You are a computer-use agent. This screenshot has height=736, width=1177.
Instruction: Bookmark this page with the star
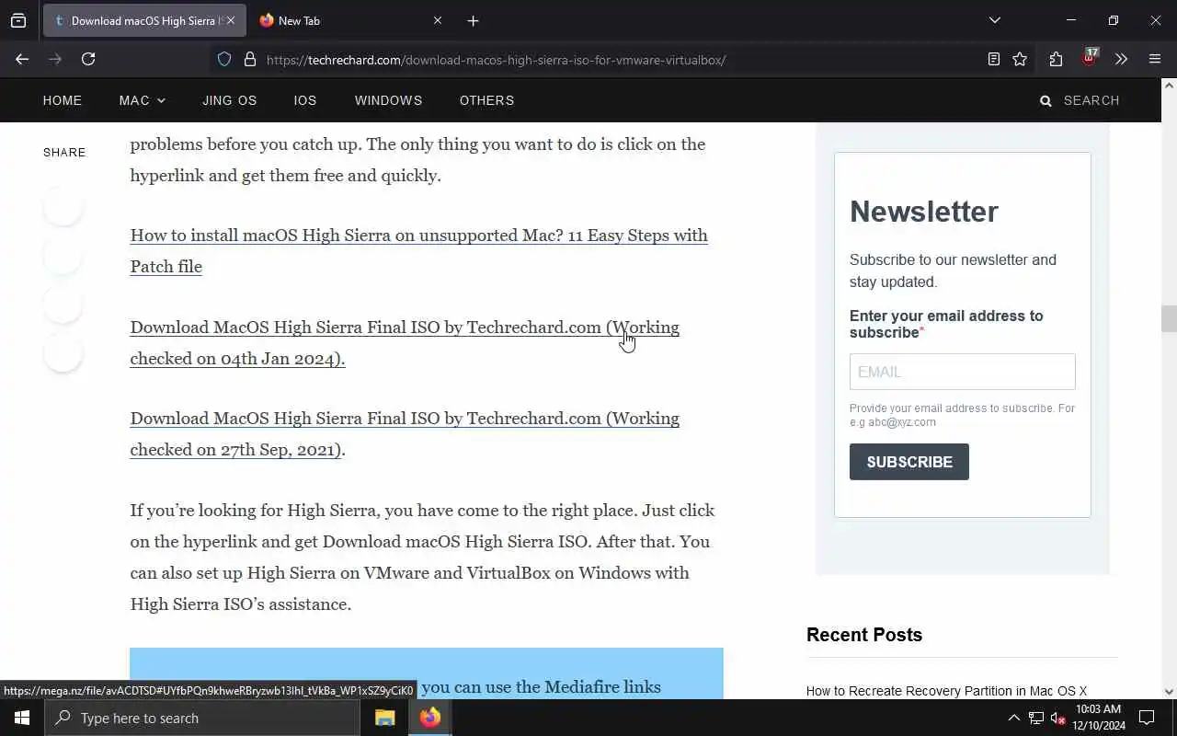[1020, 60]
